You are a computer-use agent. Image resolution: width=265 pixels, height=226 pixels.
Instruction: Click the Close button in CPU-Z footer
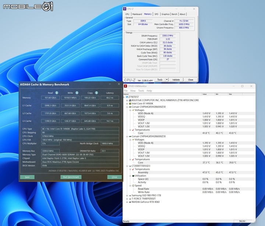[191, 80]
